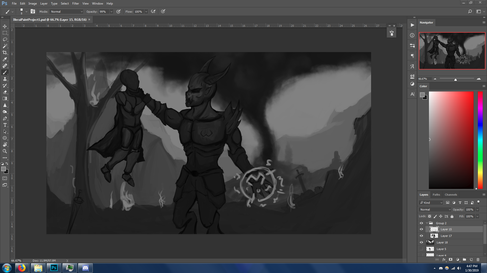Hide Layer 17 via eye icon
487x273 pixels.
point(422,236)
